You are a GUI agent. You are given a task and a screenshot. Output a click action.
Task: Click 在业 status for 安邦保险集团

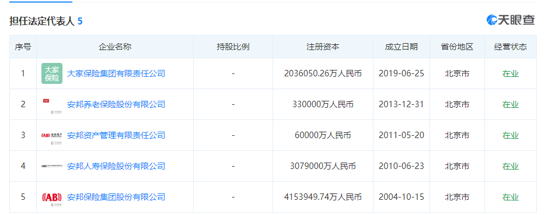pyautogui.click(x=511, y=198)
